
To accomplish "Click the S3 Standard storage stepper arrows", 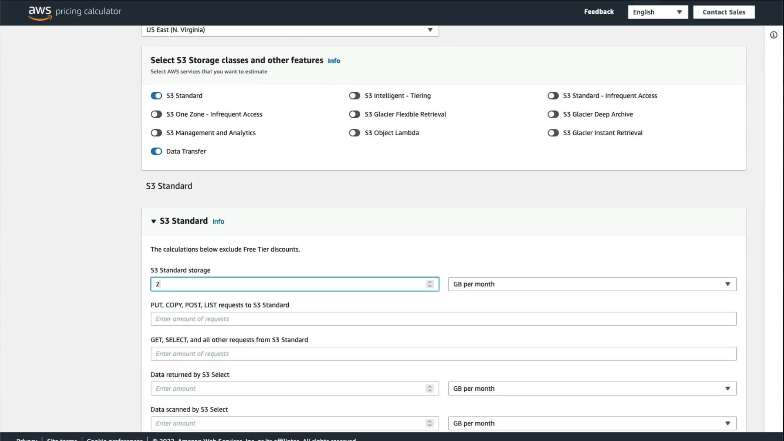I will pos(430,284).
